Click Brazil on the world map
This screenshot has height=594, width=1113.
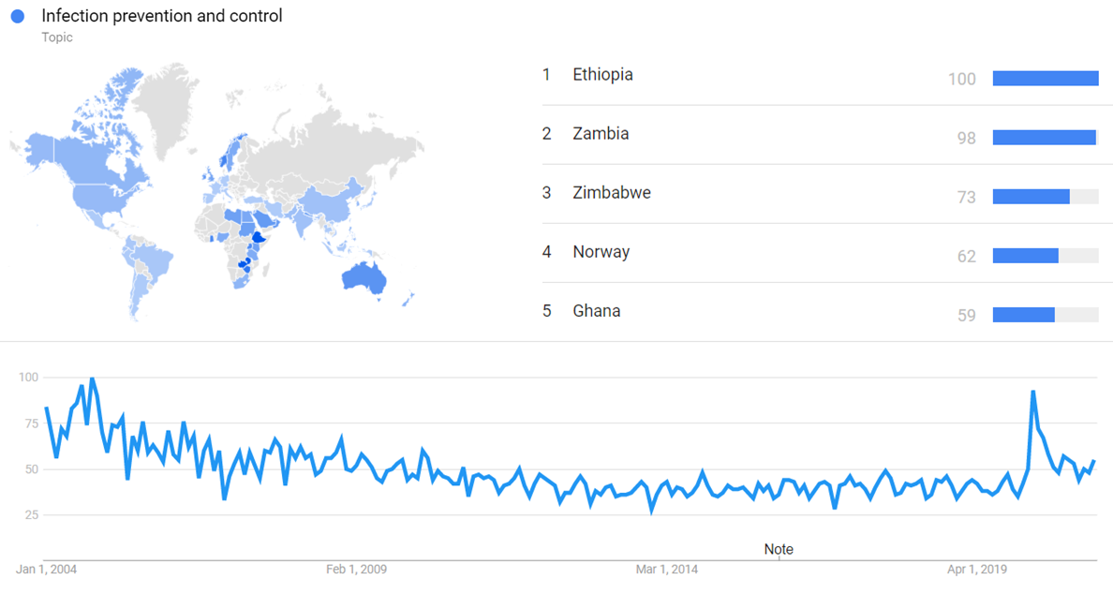[x=157, y=259]
